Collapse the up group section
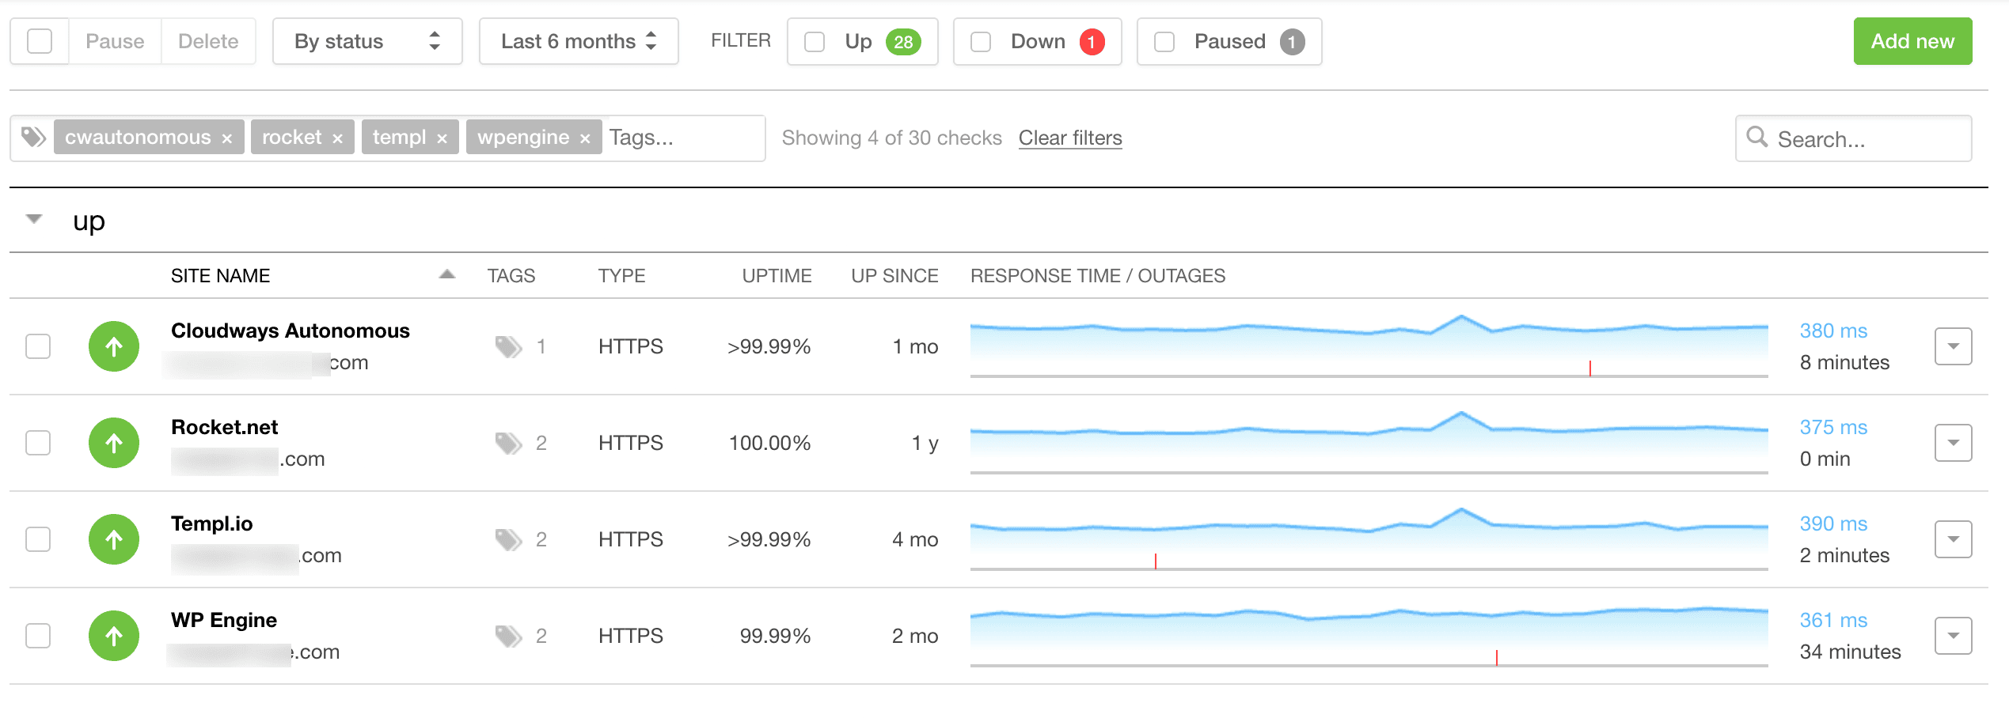The width and height of the screenshot is (2009, 718). tap(34, 219)
